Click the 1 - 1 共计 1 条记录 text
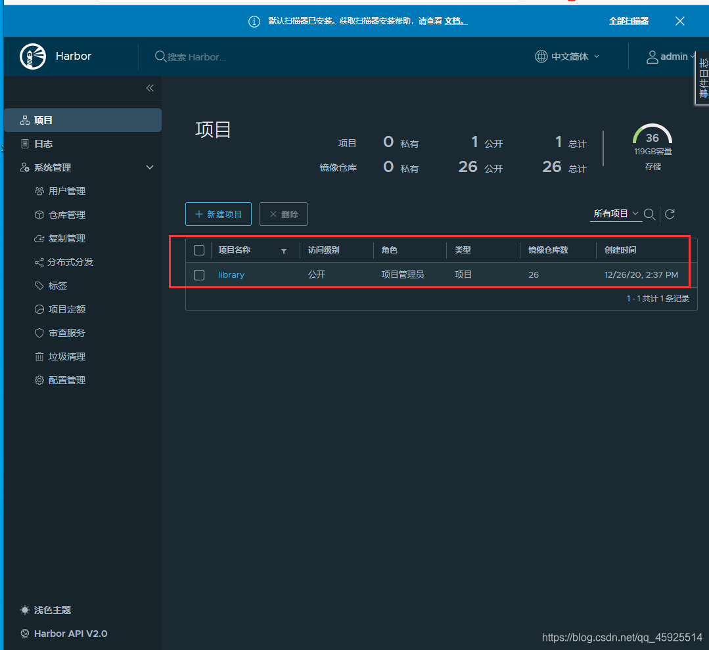709x650 pixels. click(x=658, y=299)
